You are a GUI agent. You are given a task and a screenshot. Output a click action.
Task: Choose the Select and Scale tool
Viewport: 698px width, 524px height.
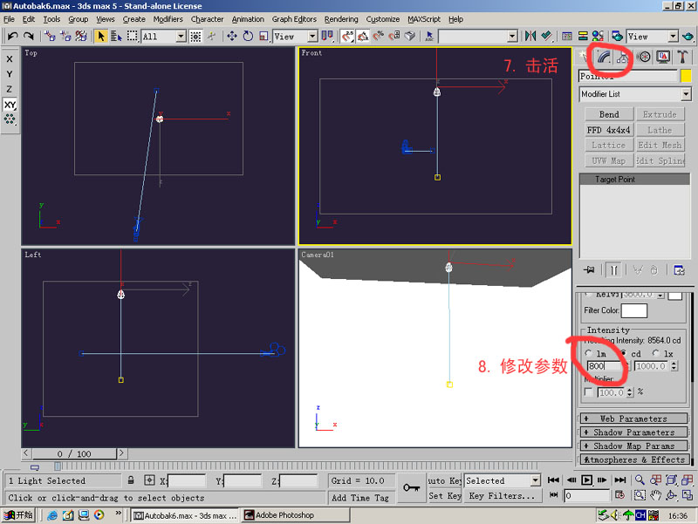263,36
